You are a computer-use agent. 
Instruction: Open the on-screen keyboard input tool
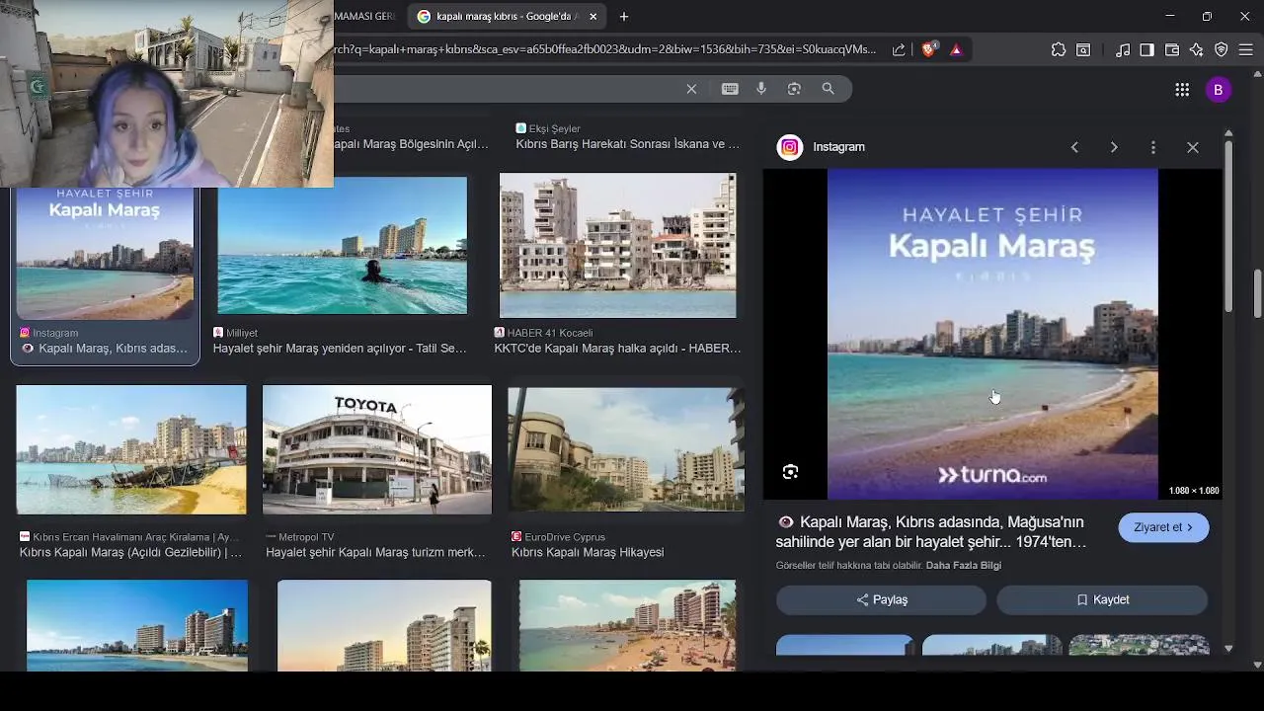click(730, 89)
